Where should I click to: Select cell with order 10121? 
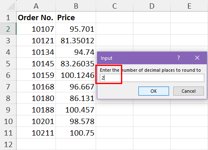tap(36, 40)
